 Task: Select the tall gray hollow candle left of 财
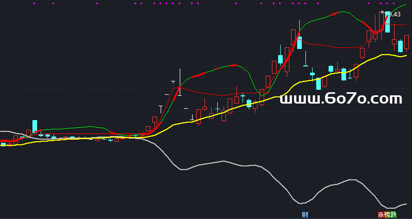[293, 40]
